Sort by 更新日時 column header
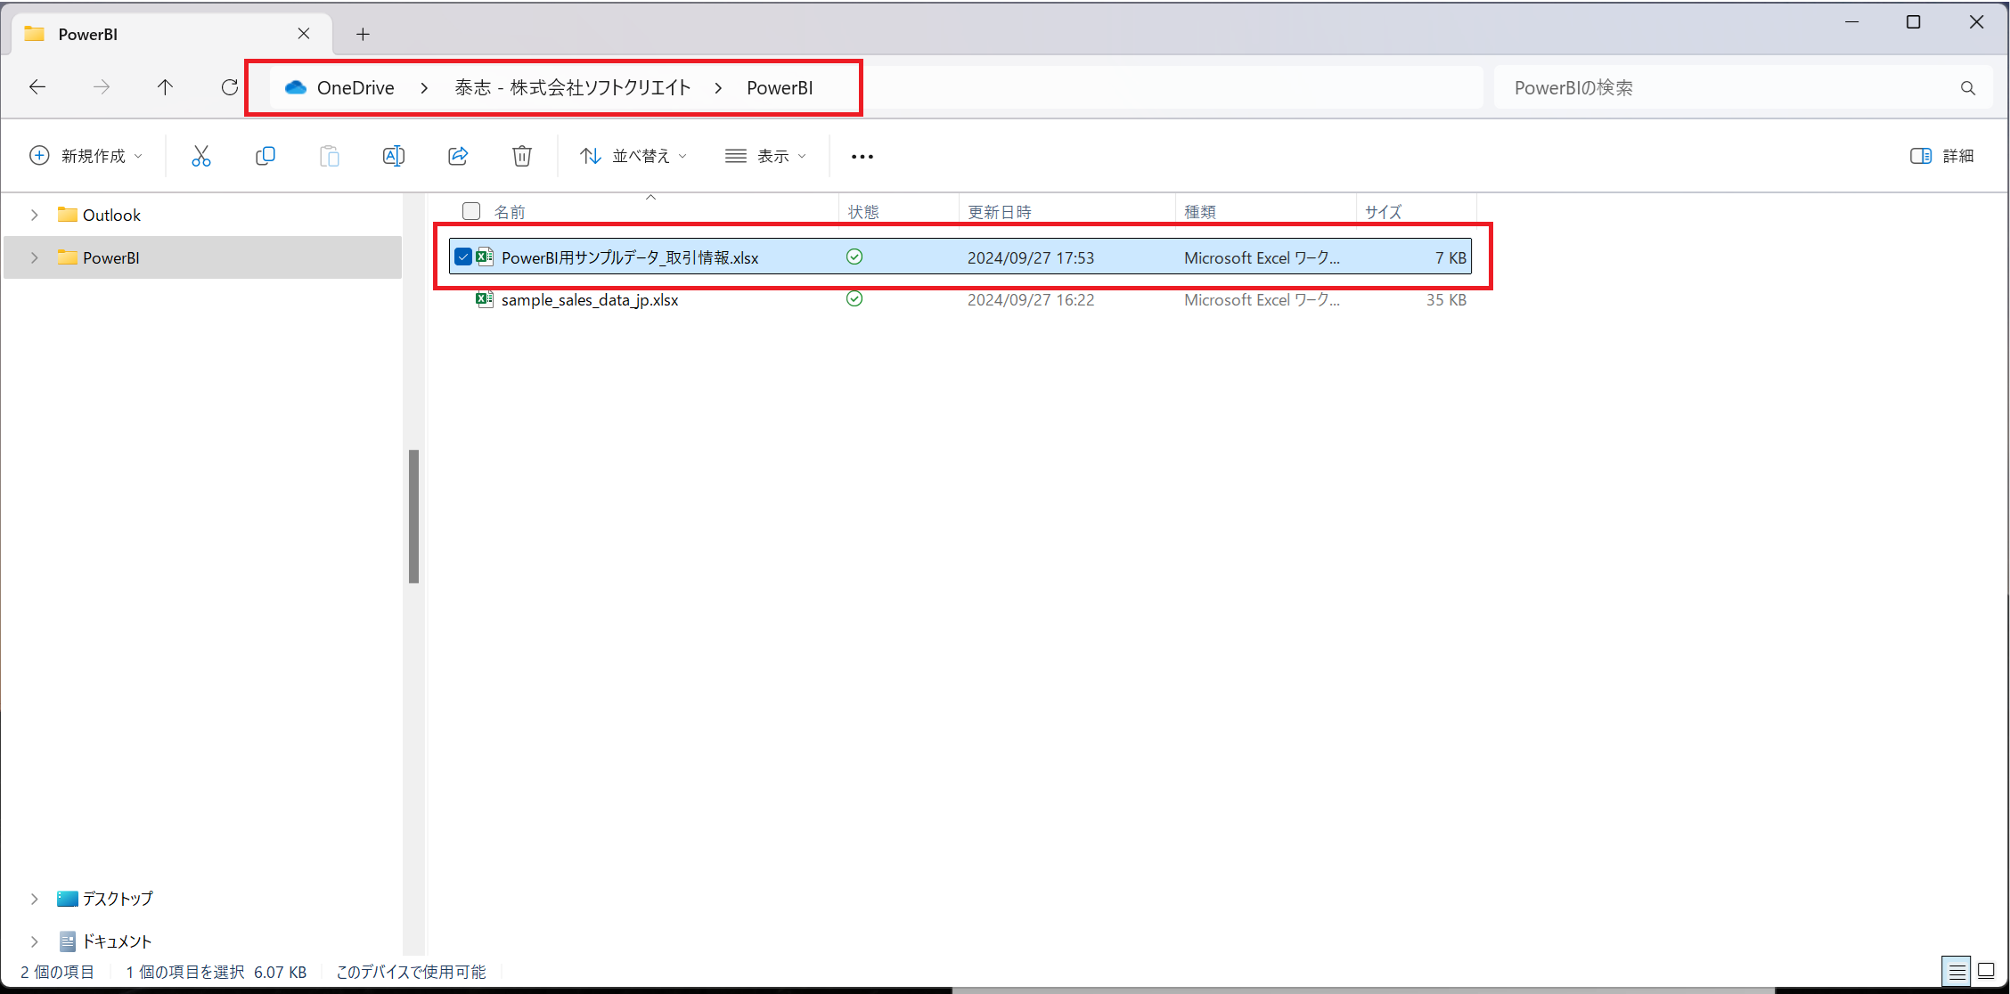 pyautogui.click(x=1000, y=211)
